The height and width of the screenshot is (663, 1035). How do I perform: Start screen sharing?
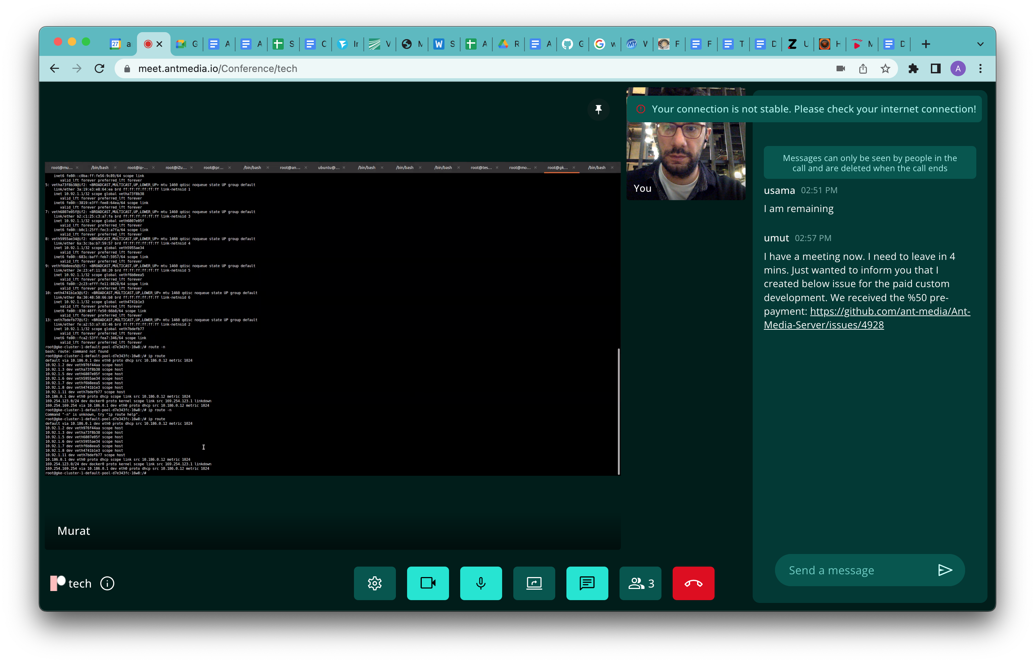pyautogui.click(x=534, y=583)
